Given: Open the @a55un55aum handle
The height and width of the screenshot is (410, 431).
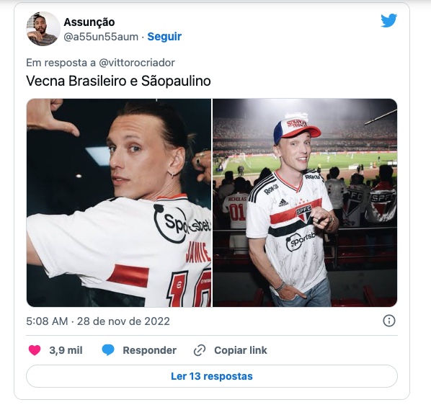Looking at the screenshot, I should pos(101,37).
